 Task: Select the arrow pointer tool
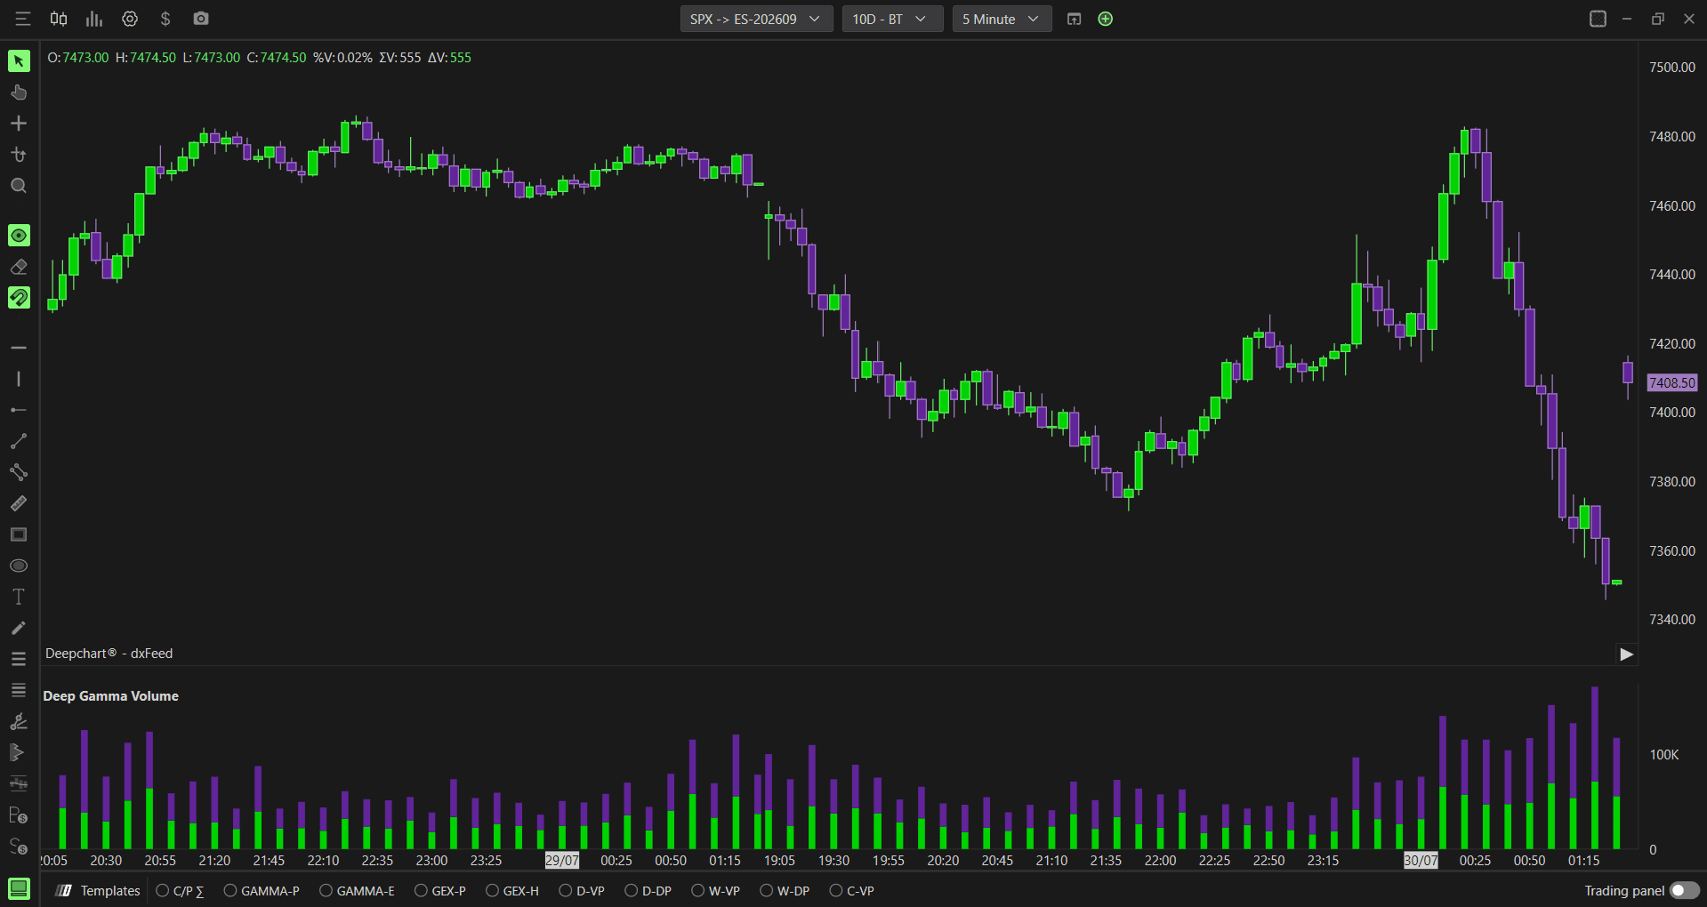coord(19,60)
